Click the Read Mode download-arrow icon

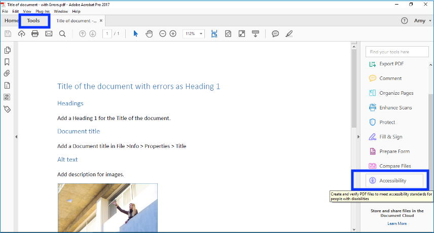click(x=256, y=34)
